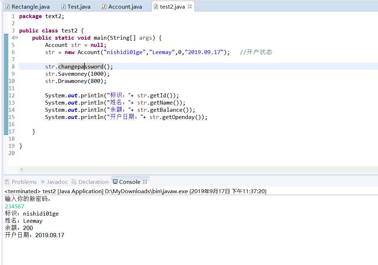Click the package text2 declaration

pos(41,16)
